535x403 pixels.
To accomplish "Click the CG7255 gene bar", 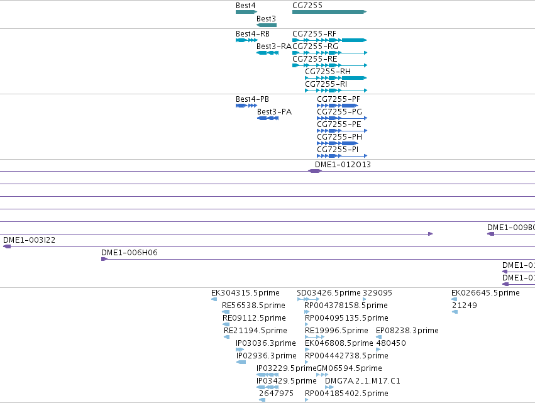I will [x=329, y=12].
